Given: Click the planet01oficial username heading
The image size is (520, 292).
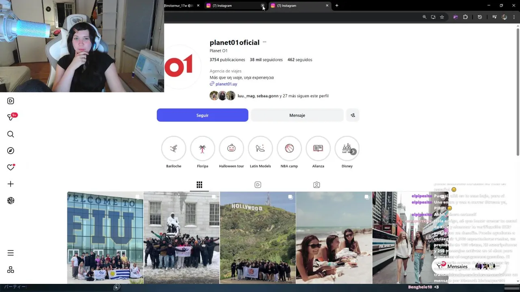Looking at the screenshot, I should pos(234,42).
